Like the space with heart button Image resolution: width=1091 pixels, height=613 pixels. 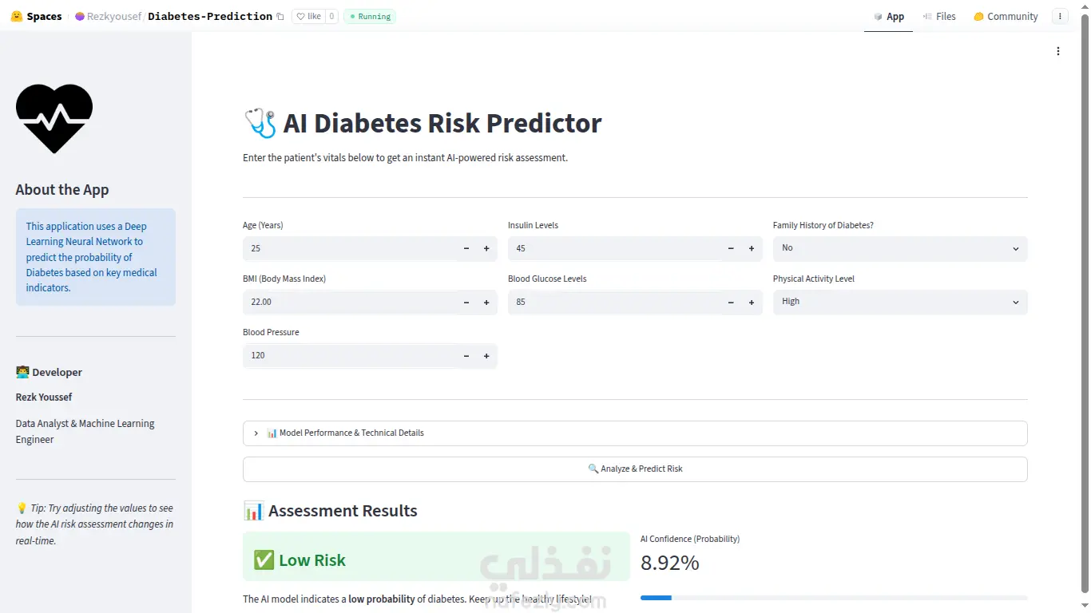tap(308, 16)
